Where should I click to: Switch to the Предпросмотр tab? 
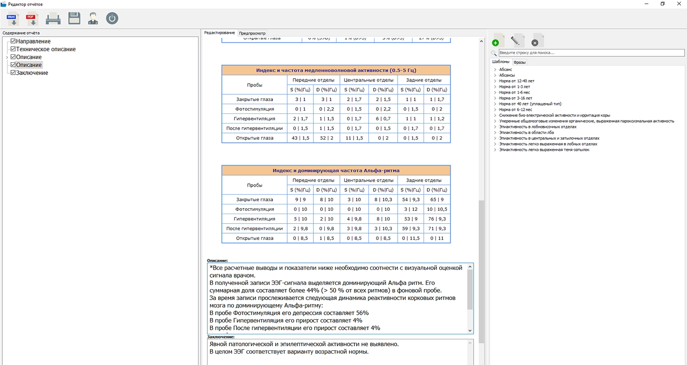(252, 33)
